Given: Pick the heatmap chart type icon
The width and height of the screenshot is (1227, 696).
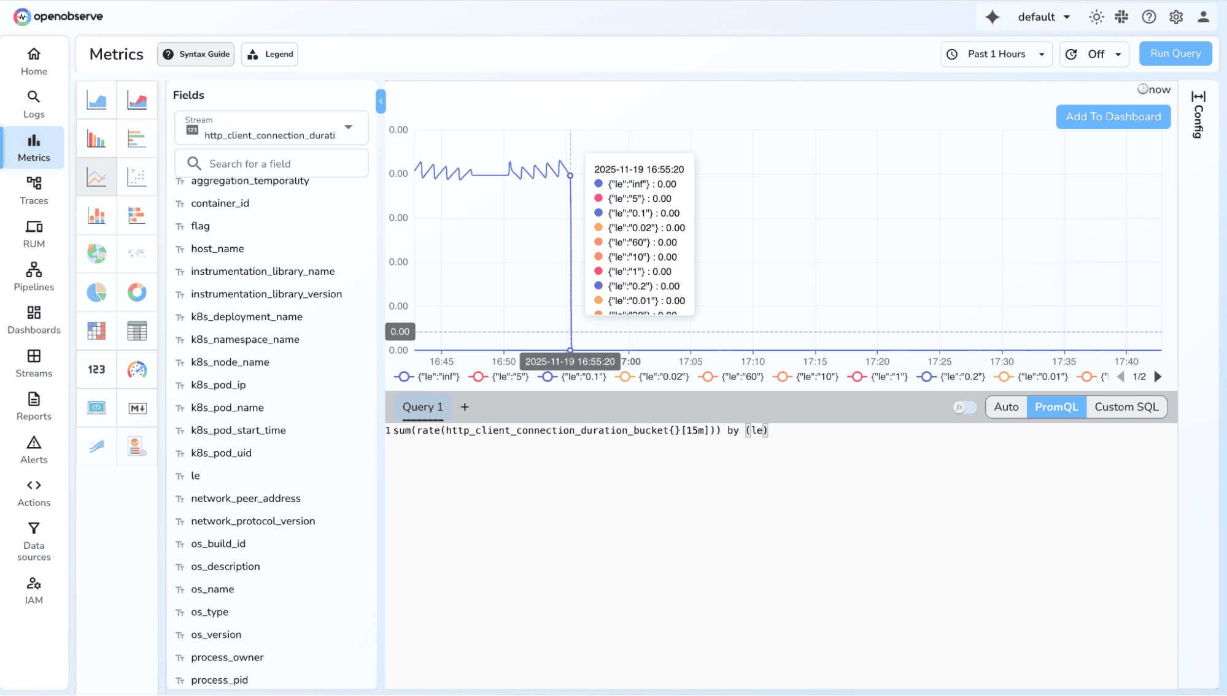Looking at the screenshot, I should pyautogui.click(x=96, y=331).
